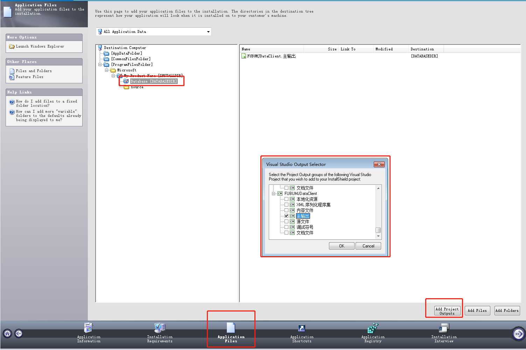Check the 本地化资源 checkbox
The height and width of the screenshot is (350, 526).
pyautogui.click(x=286, y=199)
